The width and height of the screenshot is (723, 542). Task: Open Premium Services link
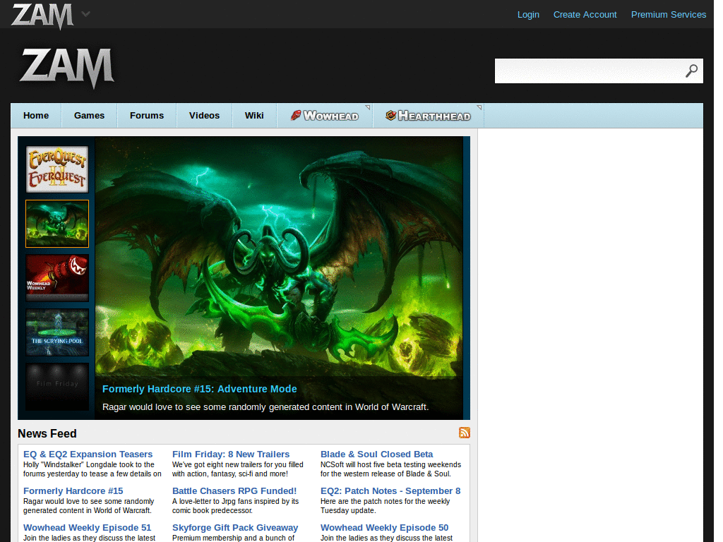(668, 15)
